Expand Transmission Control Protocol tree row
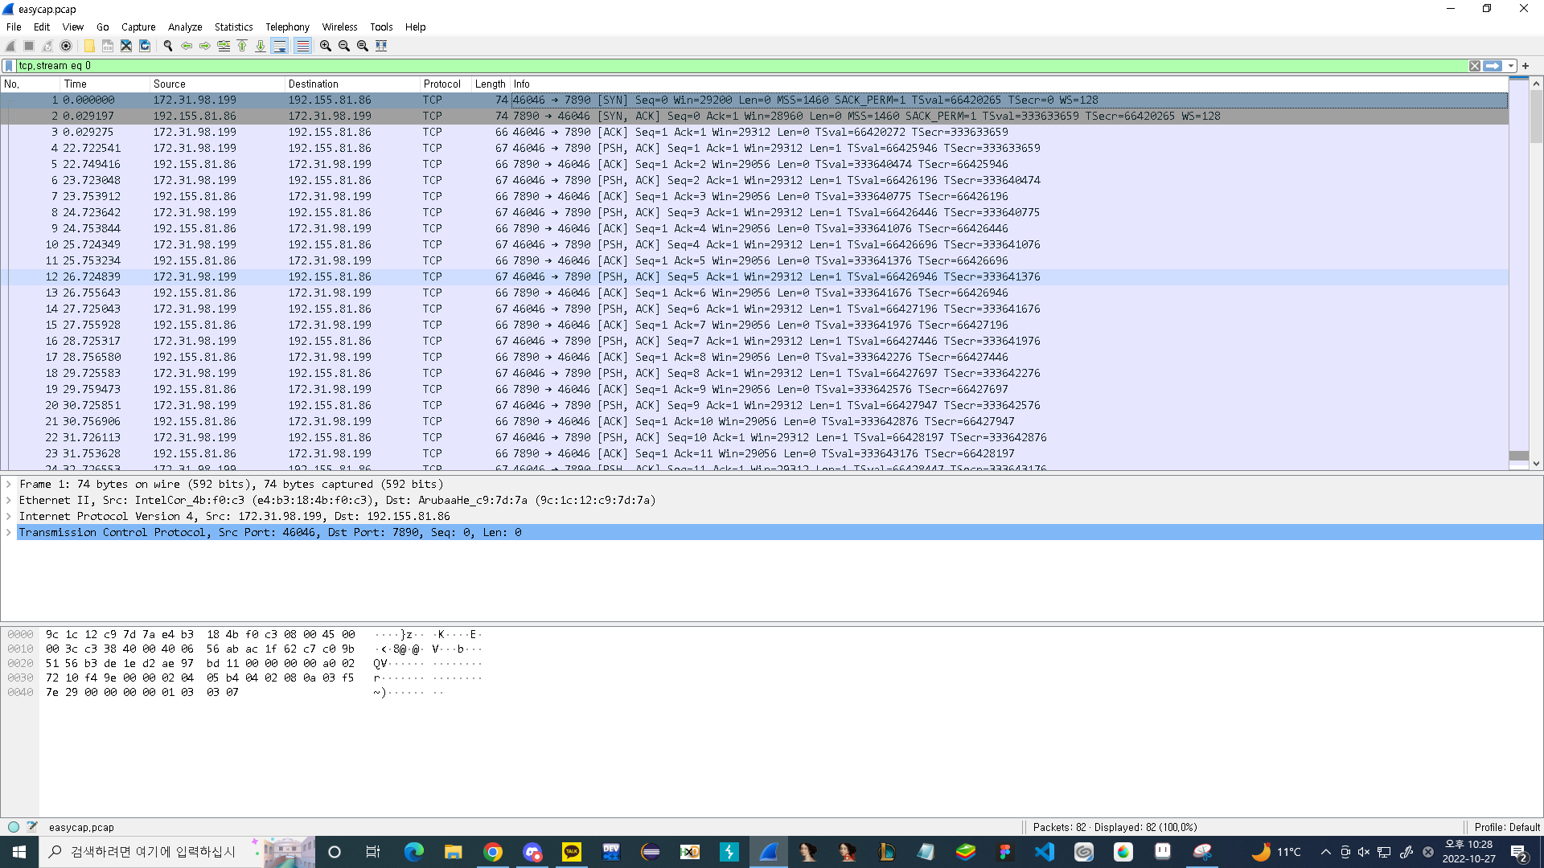 click(9, 532)
